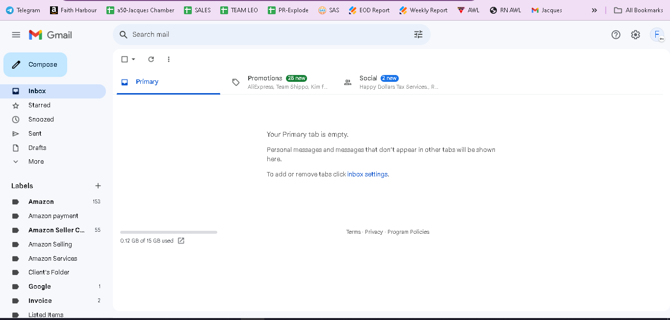Click the storage usage progress bar
The height and width of the screenshot is (320, 670).
(169, 232)
